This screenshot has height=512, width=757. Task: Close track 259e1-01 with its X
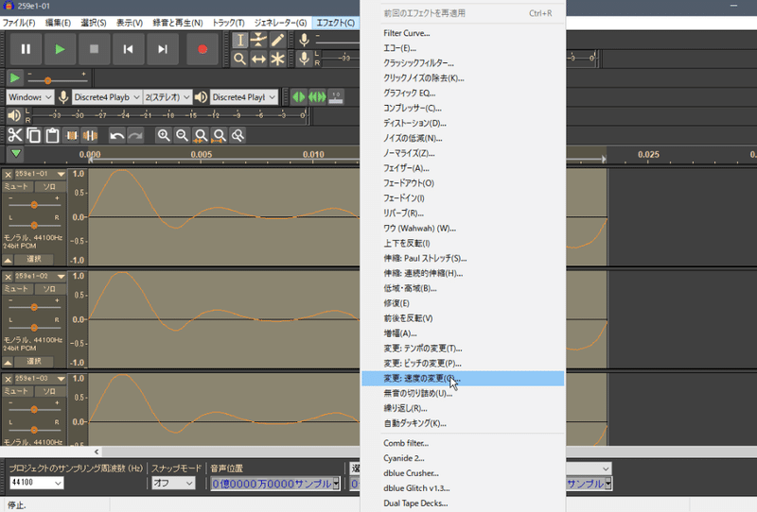click(9, 175)
